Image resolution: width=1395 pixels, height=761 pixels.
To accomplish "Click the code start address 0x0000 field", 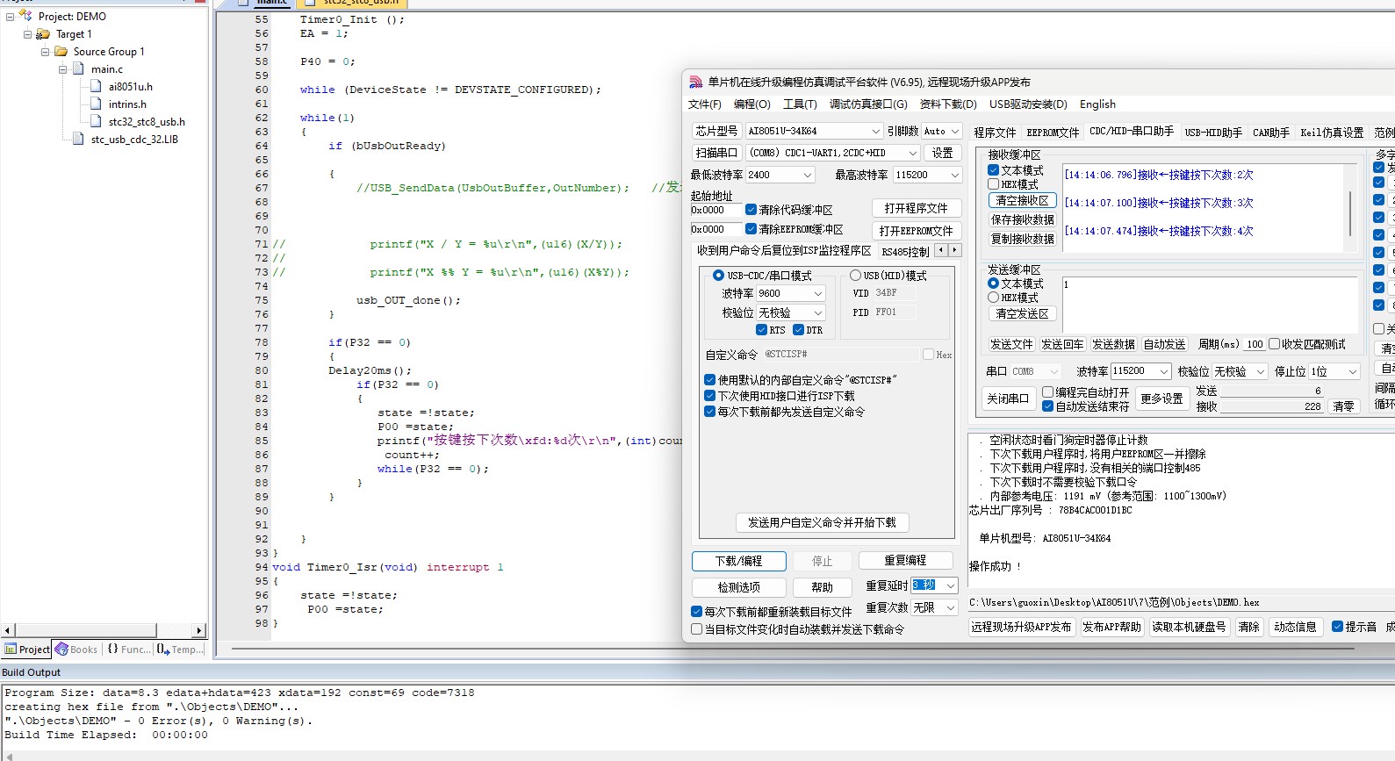I will [x=715, y=210].
